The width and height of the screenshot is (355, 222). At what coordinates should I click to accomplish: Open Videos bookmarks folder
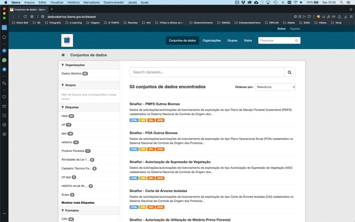pyautogui.click(x=320, y=23)
